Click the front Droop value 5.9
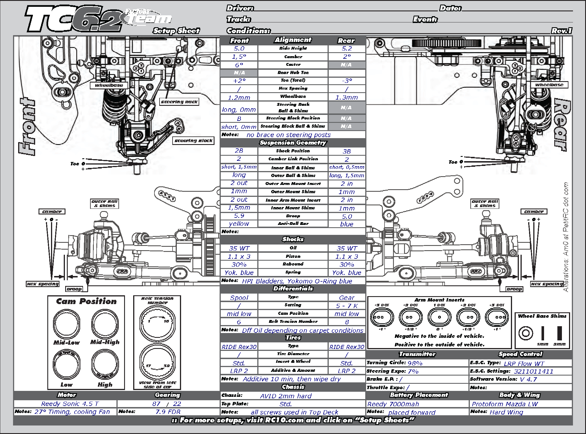586x434 pixels. 239,216
